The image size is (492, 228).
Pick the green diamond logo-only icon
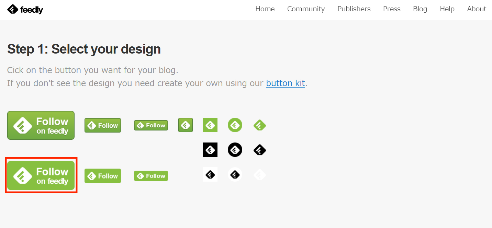[x=260, y=125]
